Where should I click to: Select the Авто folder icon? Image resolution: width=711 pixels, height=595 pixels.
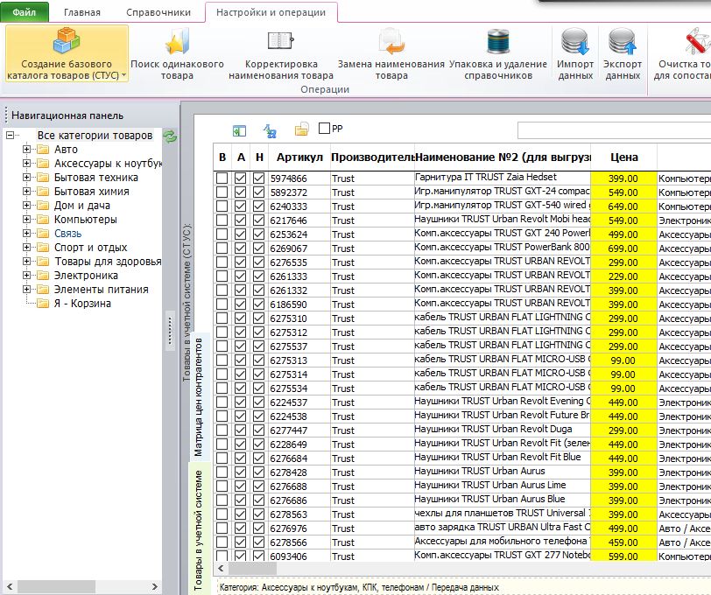(43, 150)
